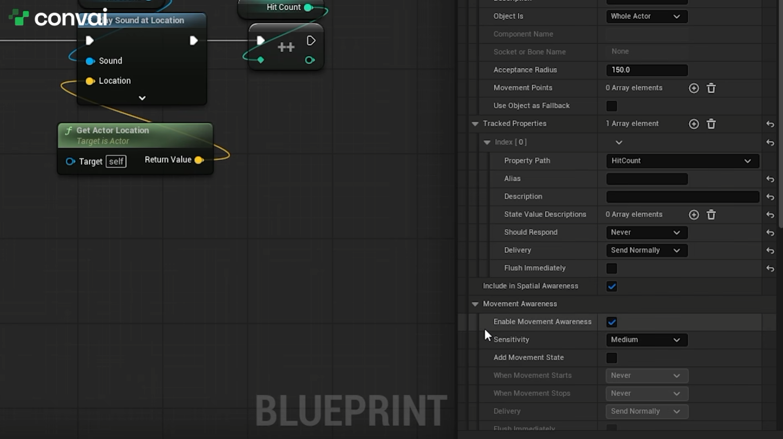Open tracked property Delivery dropdown

click(647, 250)
